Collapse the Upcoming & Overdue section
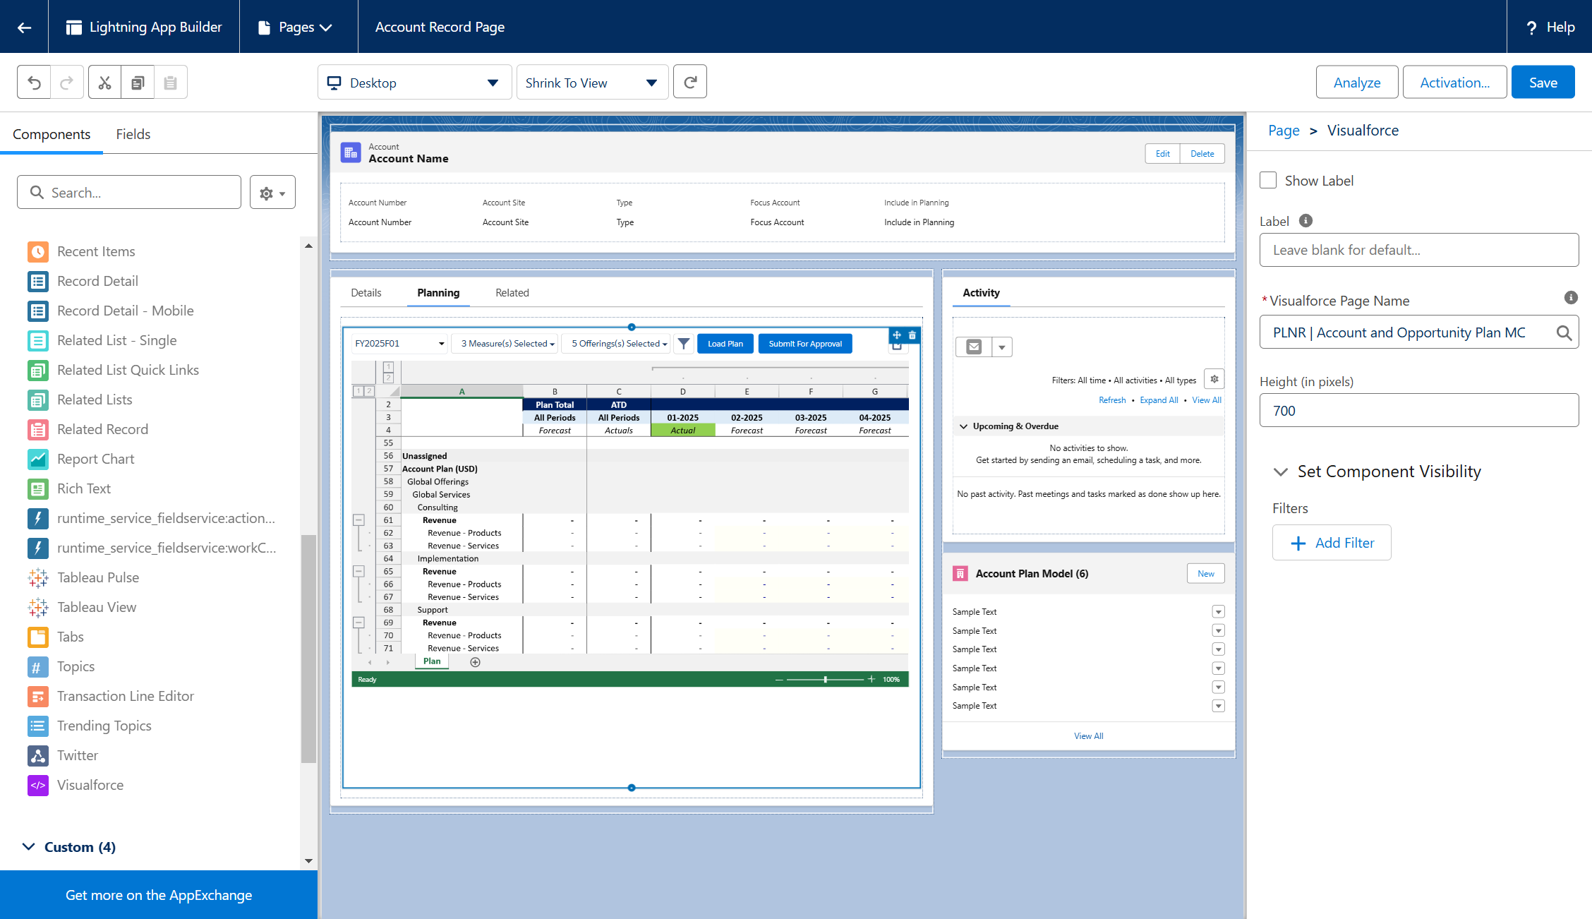The width and height of the screenshot is (1592, 919). click(963, 426)
